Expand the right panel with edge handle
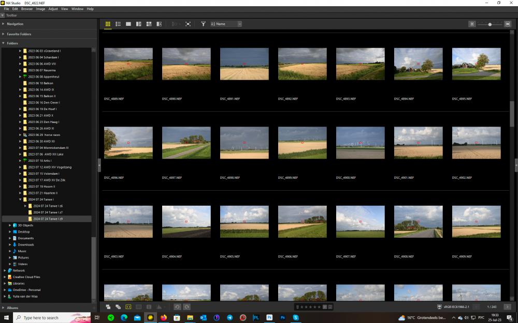518x323 pixels. tap(516, 165)
